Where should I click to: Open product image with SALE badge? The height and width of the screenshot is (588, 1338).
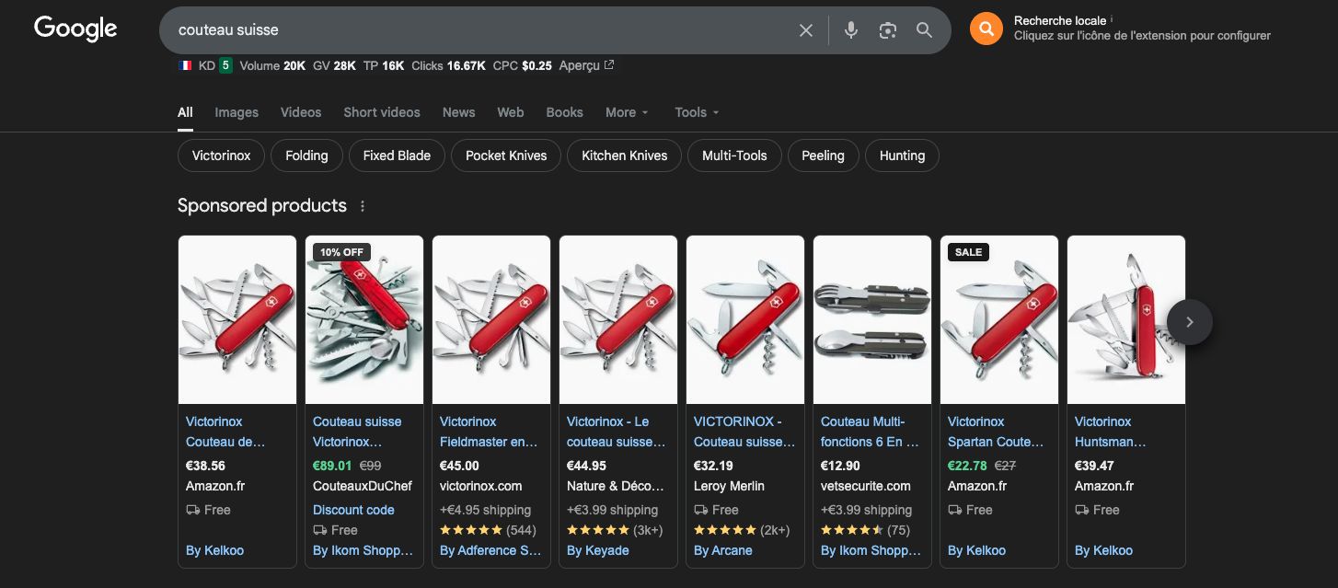(999, 320)
